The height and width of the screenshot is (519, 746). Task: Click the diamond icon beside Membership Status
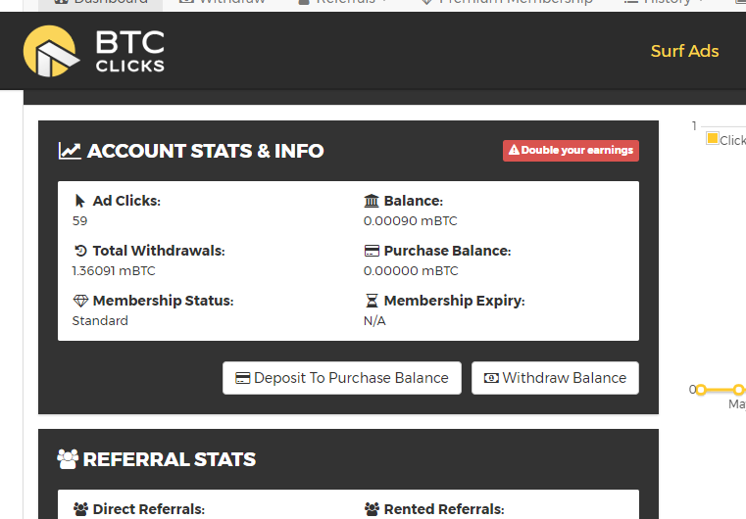80,301
